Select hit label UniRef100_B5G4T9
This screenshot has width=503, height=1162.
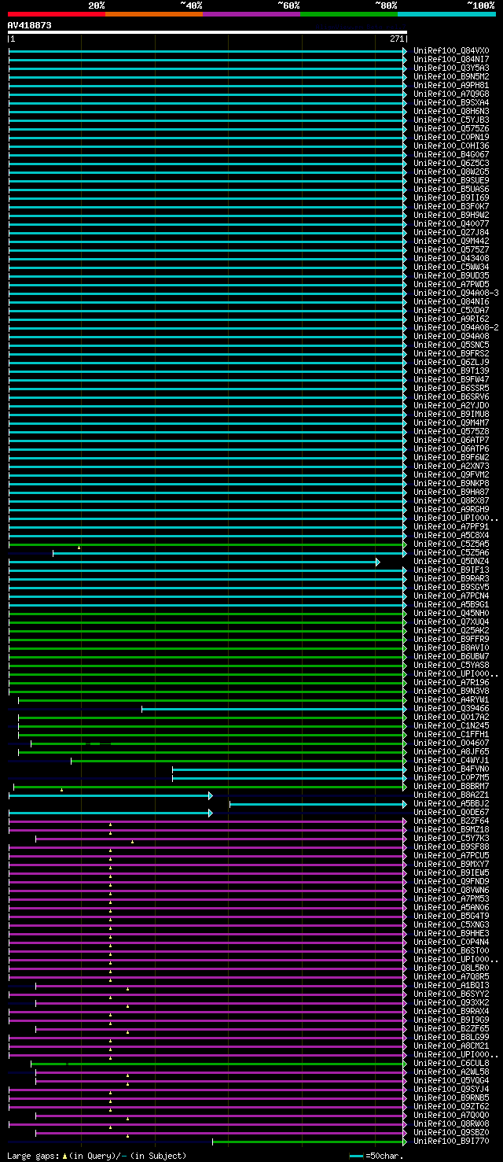tap(450, 916)
